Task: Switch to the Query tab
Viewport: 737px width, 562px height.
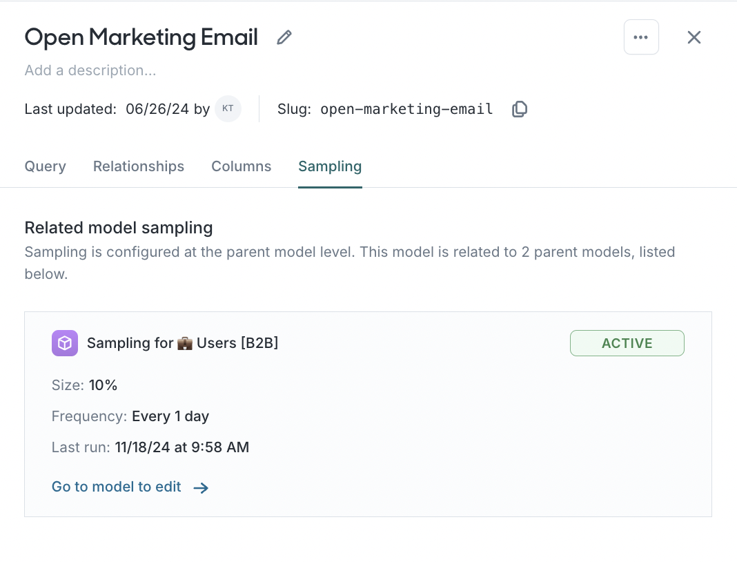Action: tap(46, 166)
